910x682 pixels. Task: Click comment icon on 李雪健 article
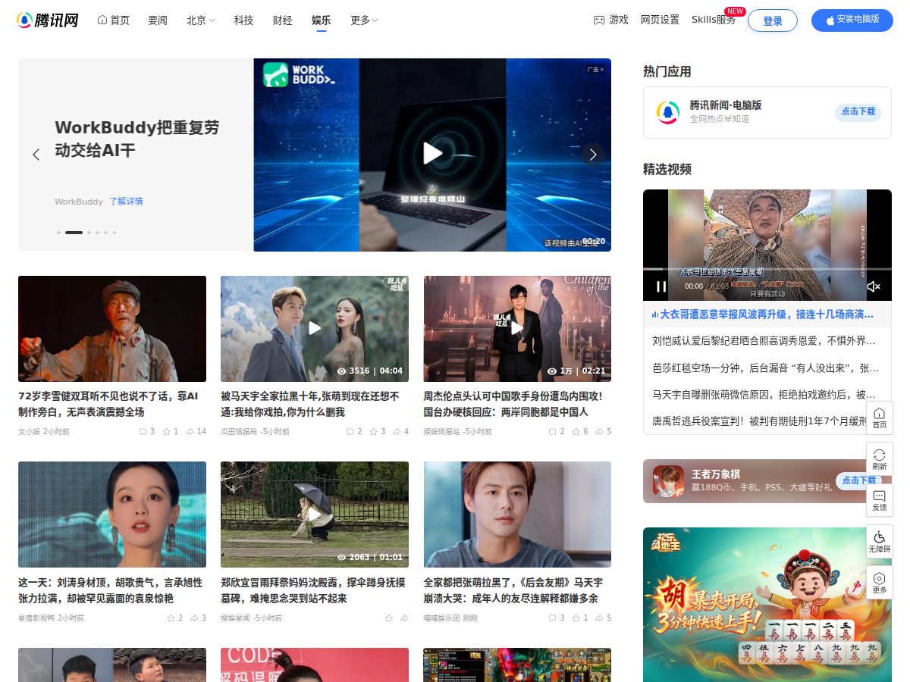pyautogui.click(x=143, y=431)
